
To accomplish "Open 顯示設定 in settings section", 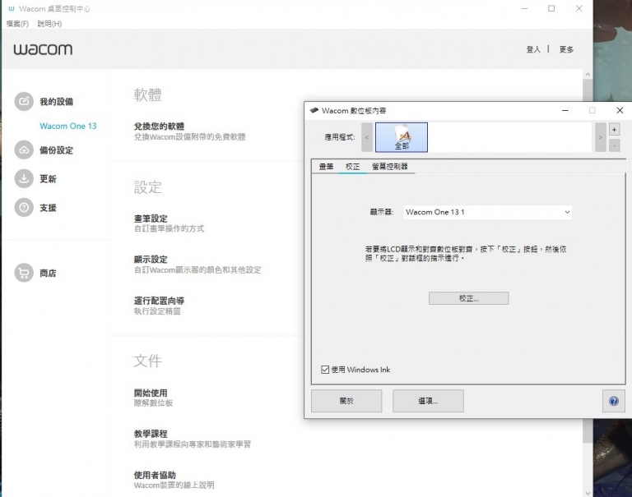I will click(x=151, y=260).
